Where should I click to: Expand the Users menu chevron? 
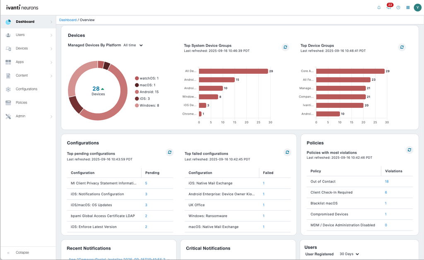click(51, 35)
